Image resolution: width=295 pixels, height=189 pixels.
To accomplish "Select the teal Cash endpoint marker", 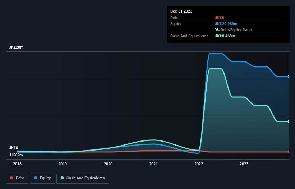I will [x=289, y=122].
